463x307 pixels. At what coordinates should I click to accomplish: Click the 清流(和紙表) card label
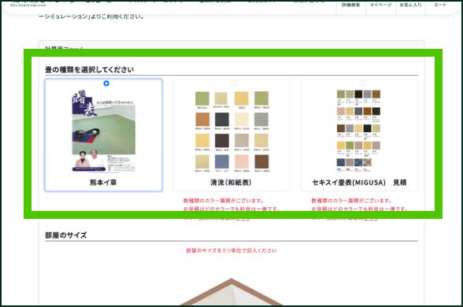(x=231, y=183)
